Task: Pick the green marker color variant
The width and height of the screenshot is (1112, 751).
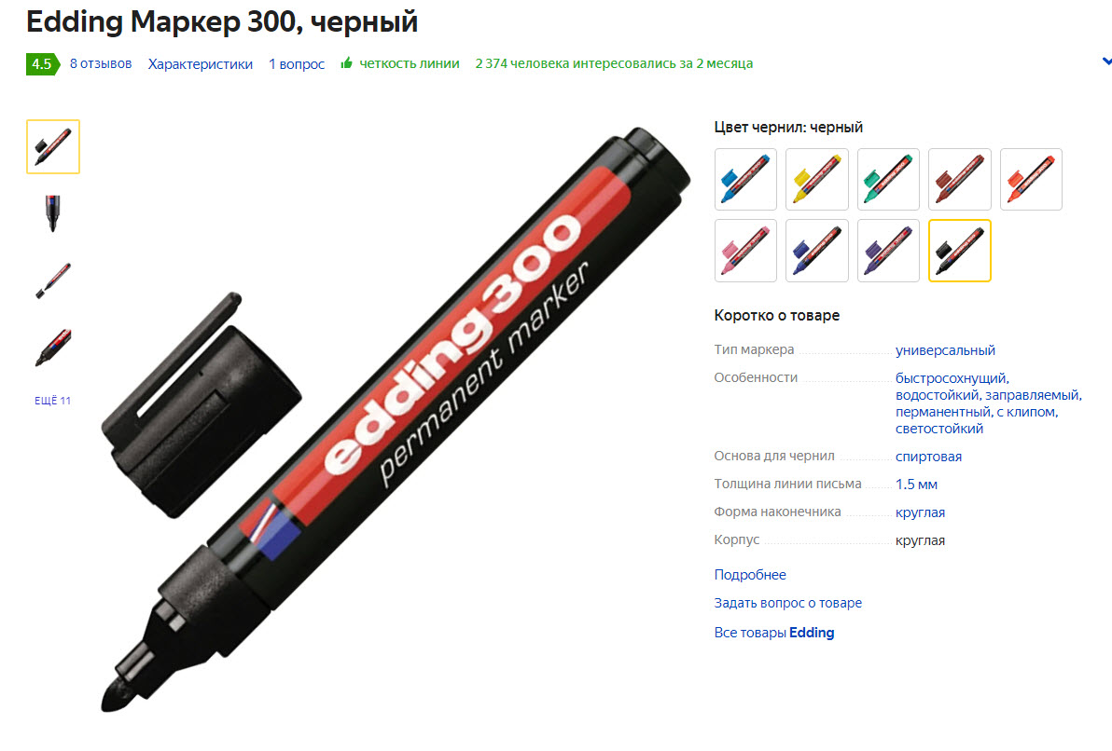Action: (x=888, y=179)
